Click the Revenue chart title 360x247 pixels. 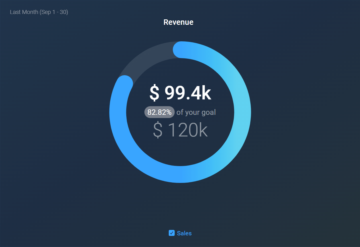178,22
